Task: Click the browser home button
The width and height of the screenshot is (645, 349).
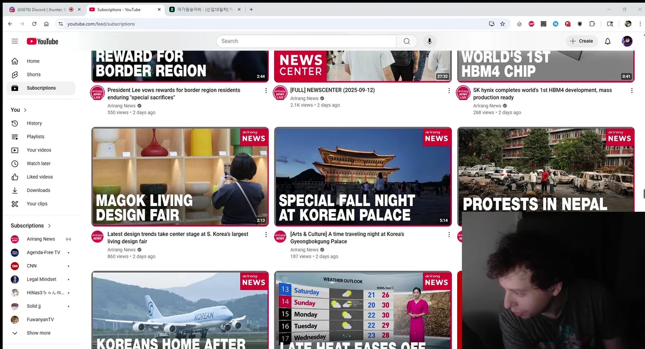Action: pyautogui.click(x=46, y=24)
